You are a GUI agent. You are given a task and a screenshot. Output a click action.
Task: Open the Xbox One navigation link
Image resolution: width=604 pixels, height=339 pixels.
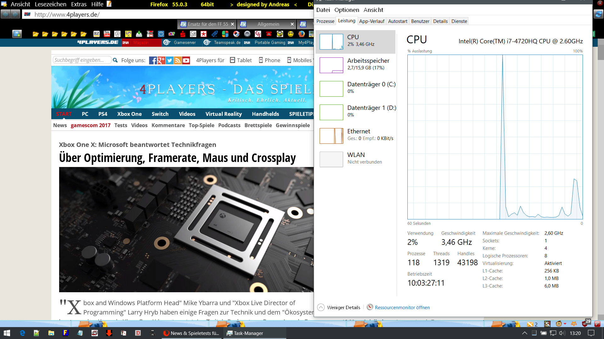pos(129,114)
